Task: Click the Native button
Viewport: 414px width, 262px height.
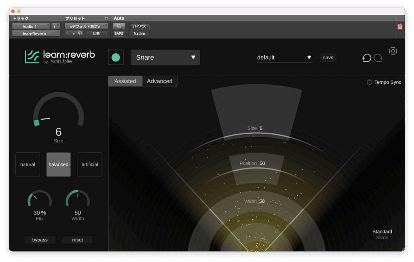Action: (x=139, y=33)
